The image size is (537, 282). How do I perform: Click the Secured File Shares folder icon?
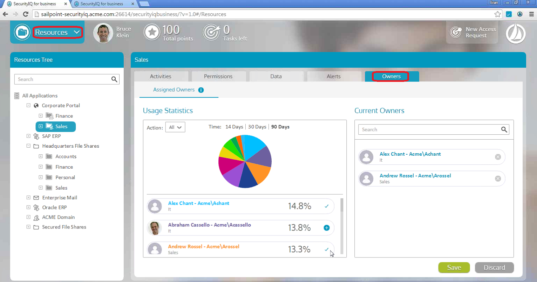click(36, 227)
